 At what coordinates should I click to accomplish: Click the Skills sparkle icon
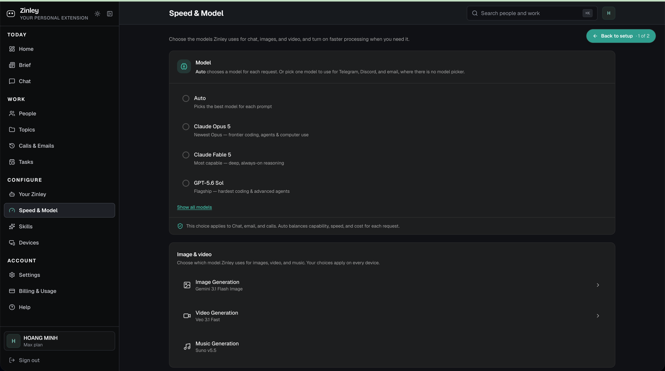[x=12, y=227]
